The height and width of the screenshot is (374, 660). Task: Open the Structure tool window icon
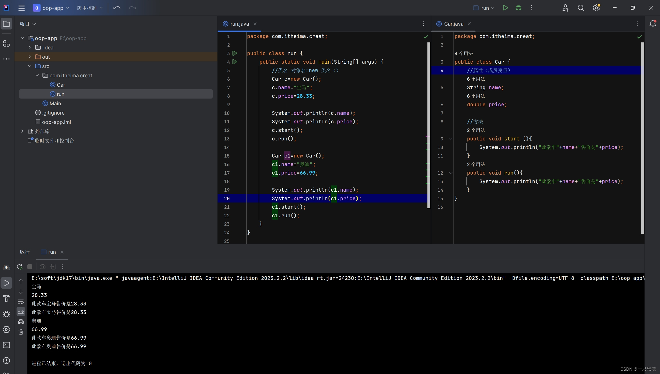[x=6, y=43]
